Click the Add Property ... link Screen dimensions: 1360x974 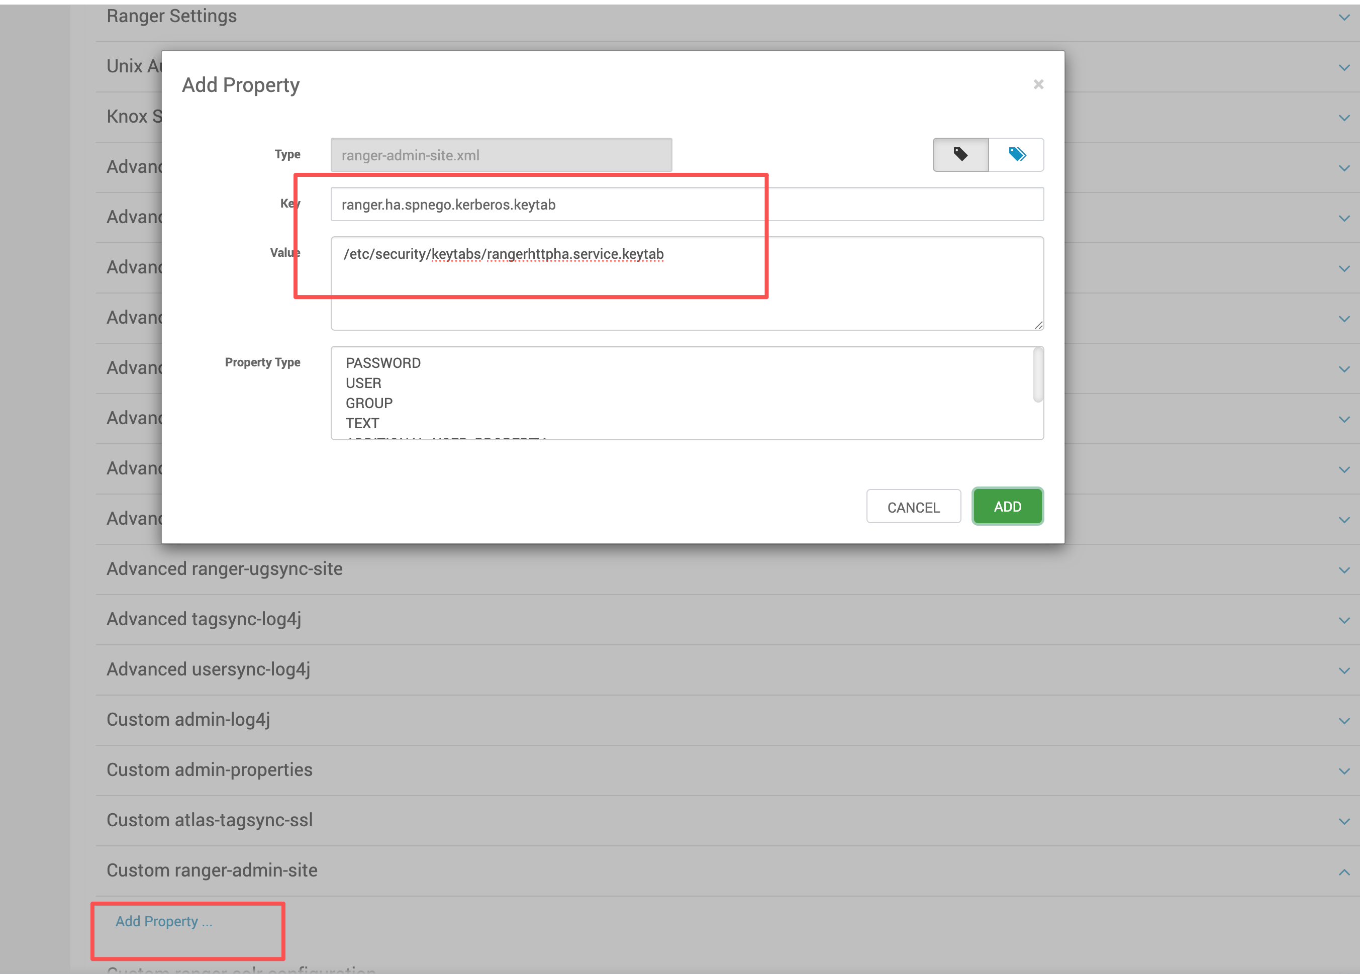pyautogui.click(x=164, y=921)
